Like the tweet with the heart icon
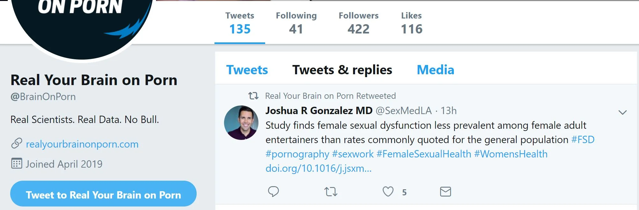The image size is (639, 210). coord(388,192)
